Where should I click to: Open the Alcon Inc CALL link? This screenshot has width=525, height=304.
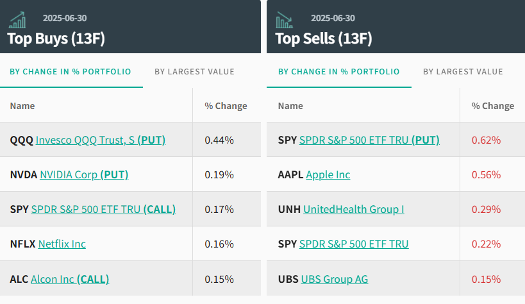pyautogui.click(x=70, y=278)
